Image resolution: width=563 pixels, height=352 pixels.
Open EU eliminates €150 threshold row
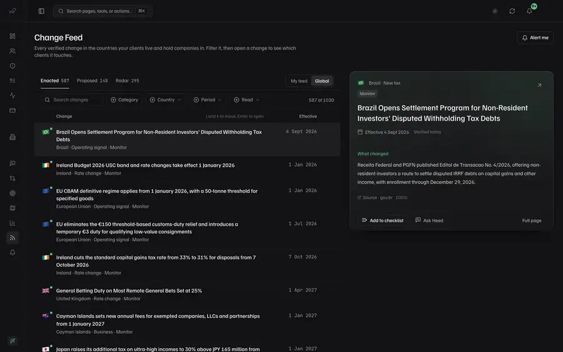coord(187,232)
